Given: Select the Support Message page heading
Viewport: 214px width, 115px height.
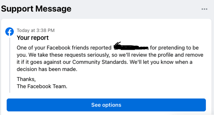Looking at the screenshot, I should click(36, 9).
